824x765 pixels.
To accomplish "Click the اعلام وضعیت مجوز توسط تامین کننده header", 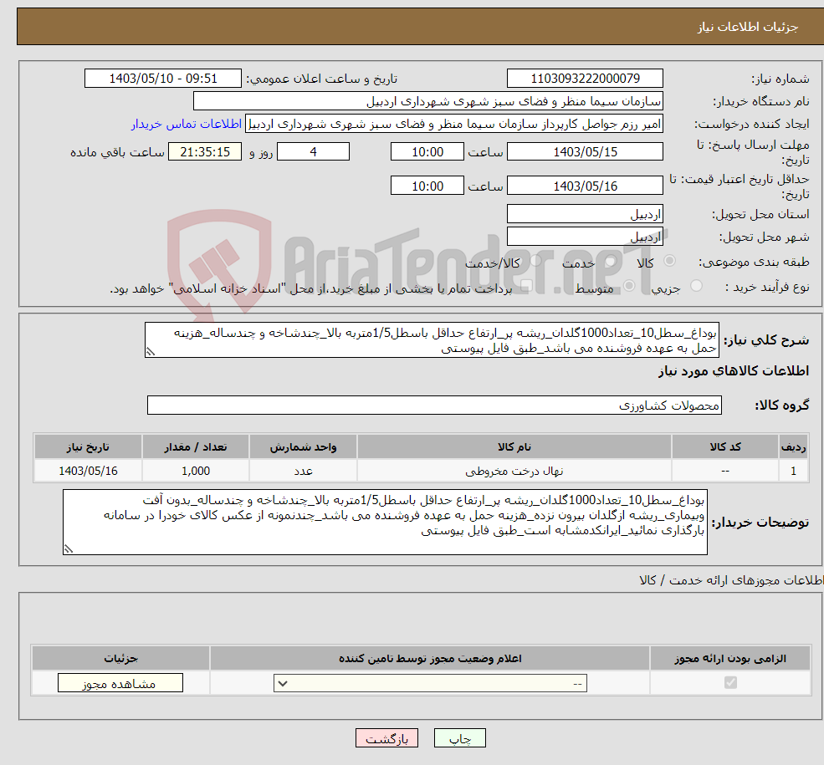I will pyautogui.click(x=430, y=658).
